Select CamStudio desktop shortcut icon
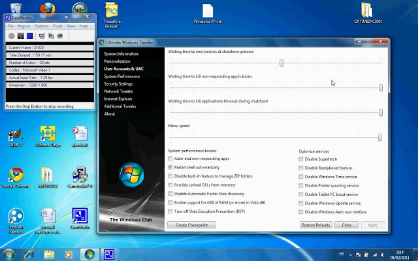The width and height of the screenshot is (418, 261). 80,219
